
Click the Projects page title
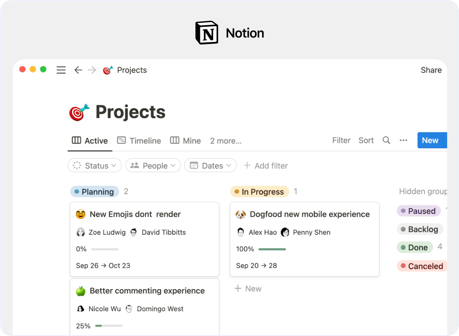[130, 112]
